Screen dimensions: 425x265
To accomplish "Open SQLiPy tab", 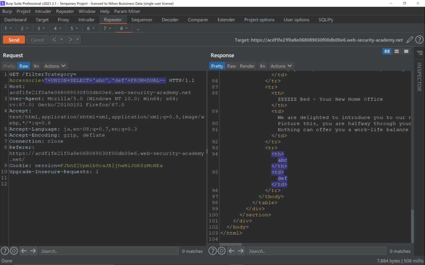I will pyautogui.click(x=326, y=20).
